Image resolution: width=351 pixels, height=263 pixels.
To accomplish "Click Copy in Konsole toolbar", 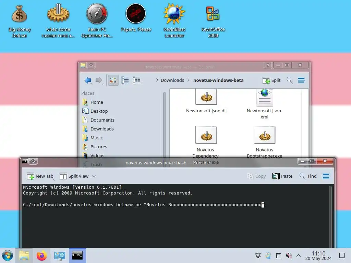I will click(x=256, y=176).
